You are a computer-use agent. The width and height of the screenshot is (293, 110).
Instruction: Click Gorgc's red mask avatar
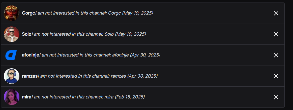coord(12,13)
